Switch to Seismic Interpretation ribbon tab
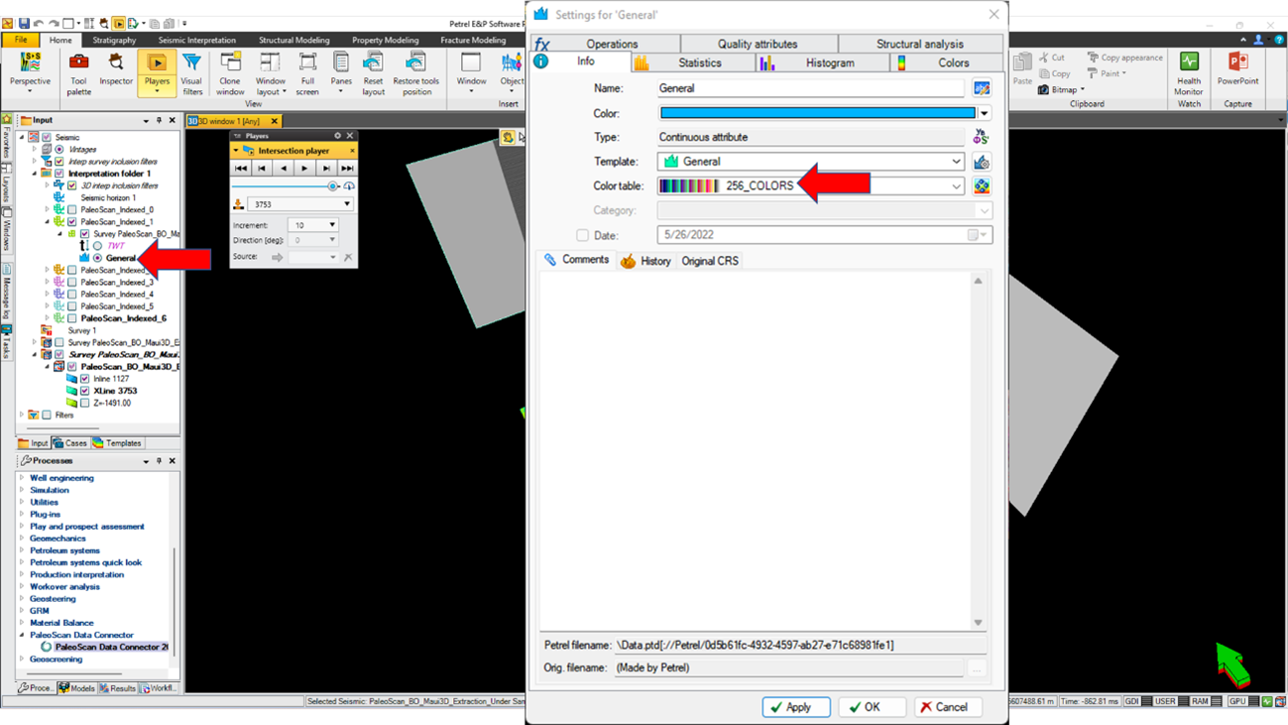Viewport: 1288px width, 725px height. point(197,41)
